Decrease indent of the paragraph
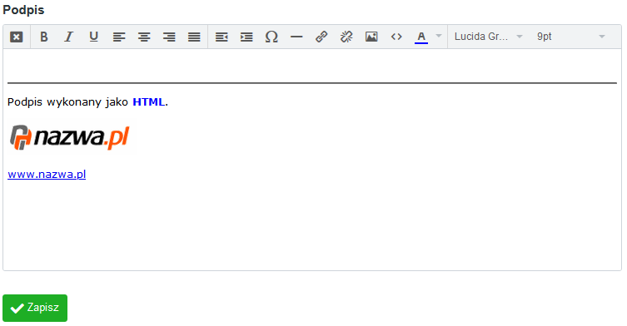This screenshot has width=627, height=326. [x=221, y=37]
